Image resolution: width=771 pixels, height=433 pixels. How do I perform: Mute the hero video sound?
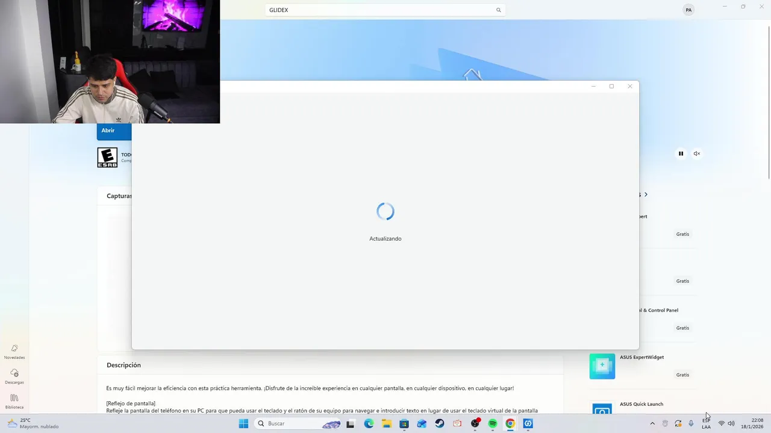point(696,153)
